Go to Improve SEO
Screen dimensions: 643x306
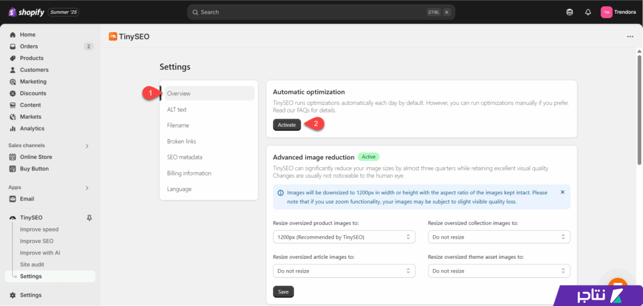pyautogui.click(x=37, y=241)
